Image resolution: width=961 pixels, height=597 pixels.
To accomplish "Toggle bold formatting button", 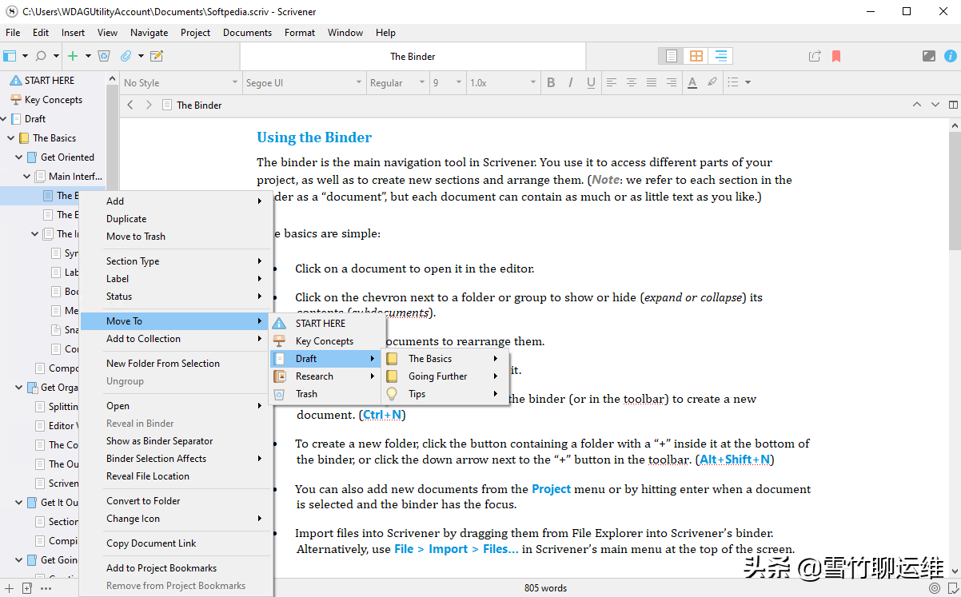I will 551,82.
